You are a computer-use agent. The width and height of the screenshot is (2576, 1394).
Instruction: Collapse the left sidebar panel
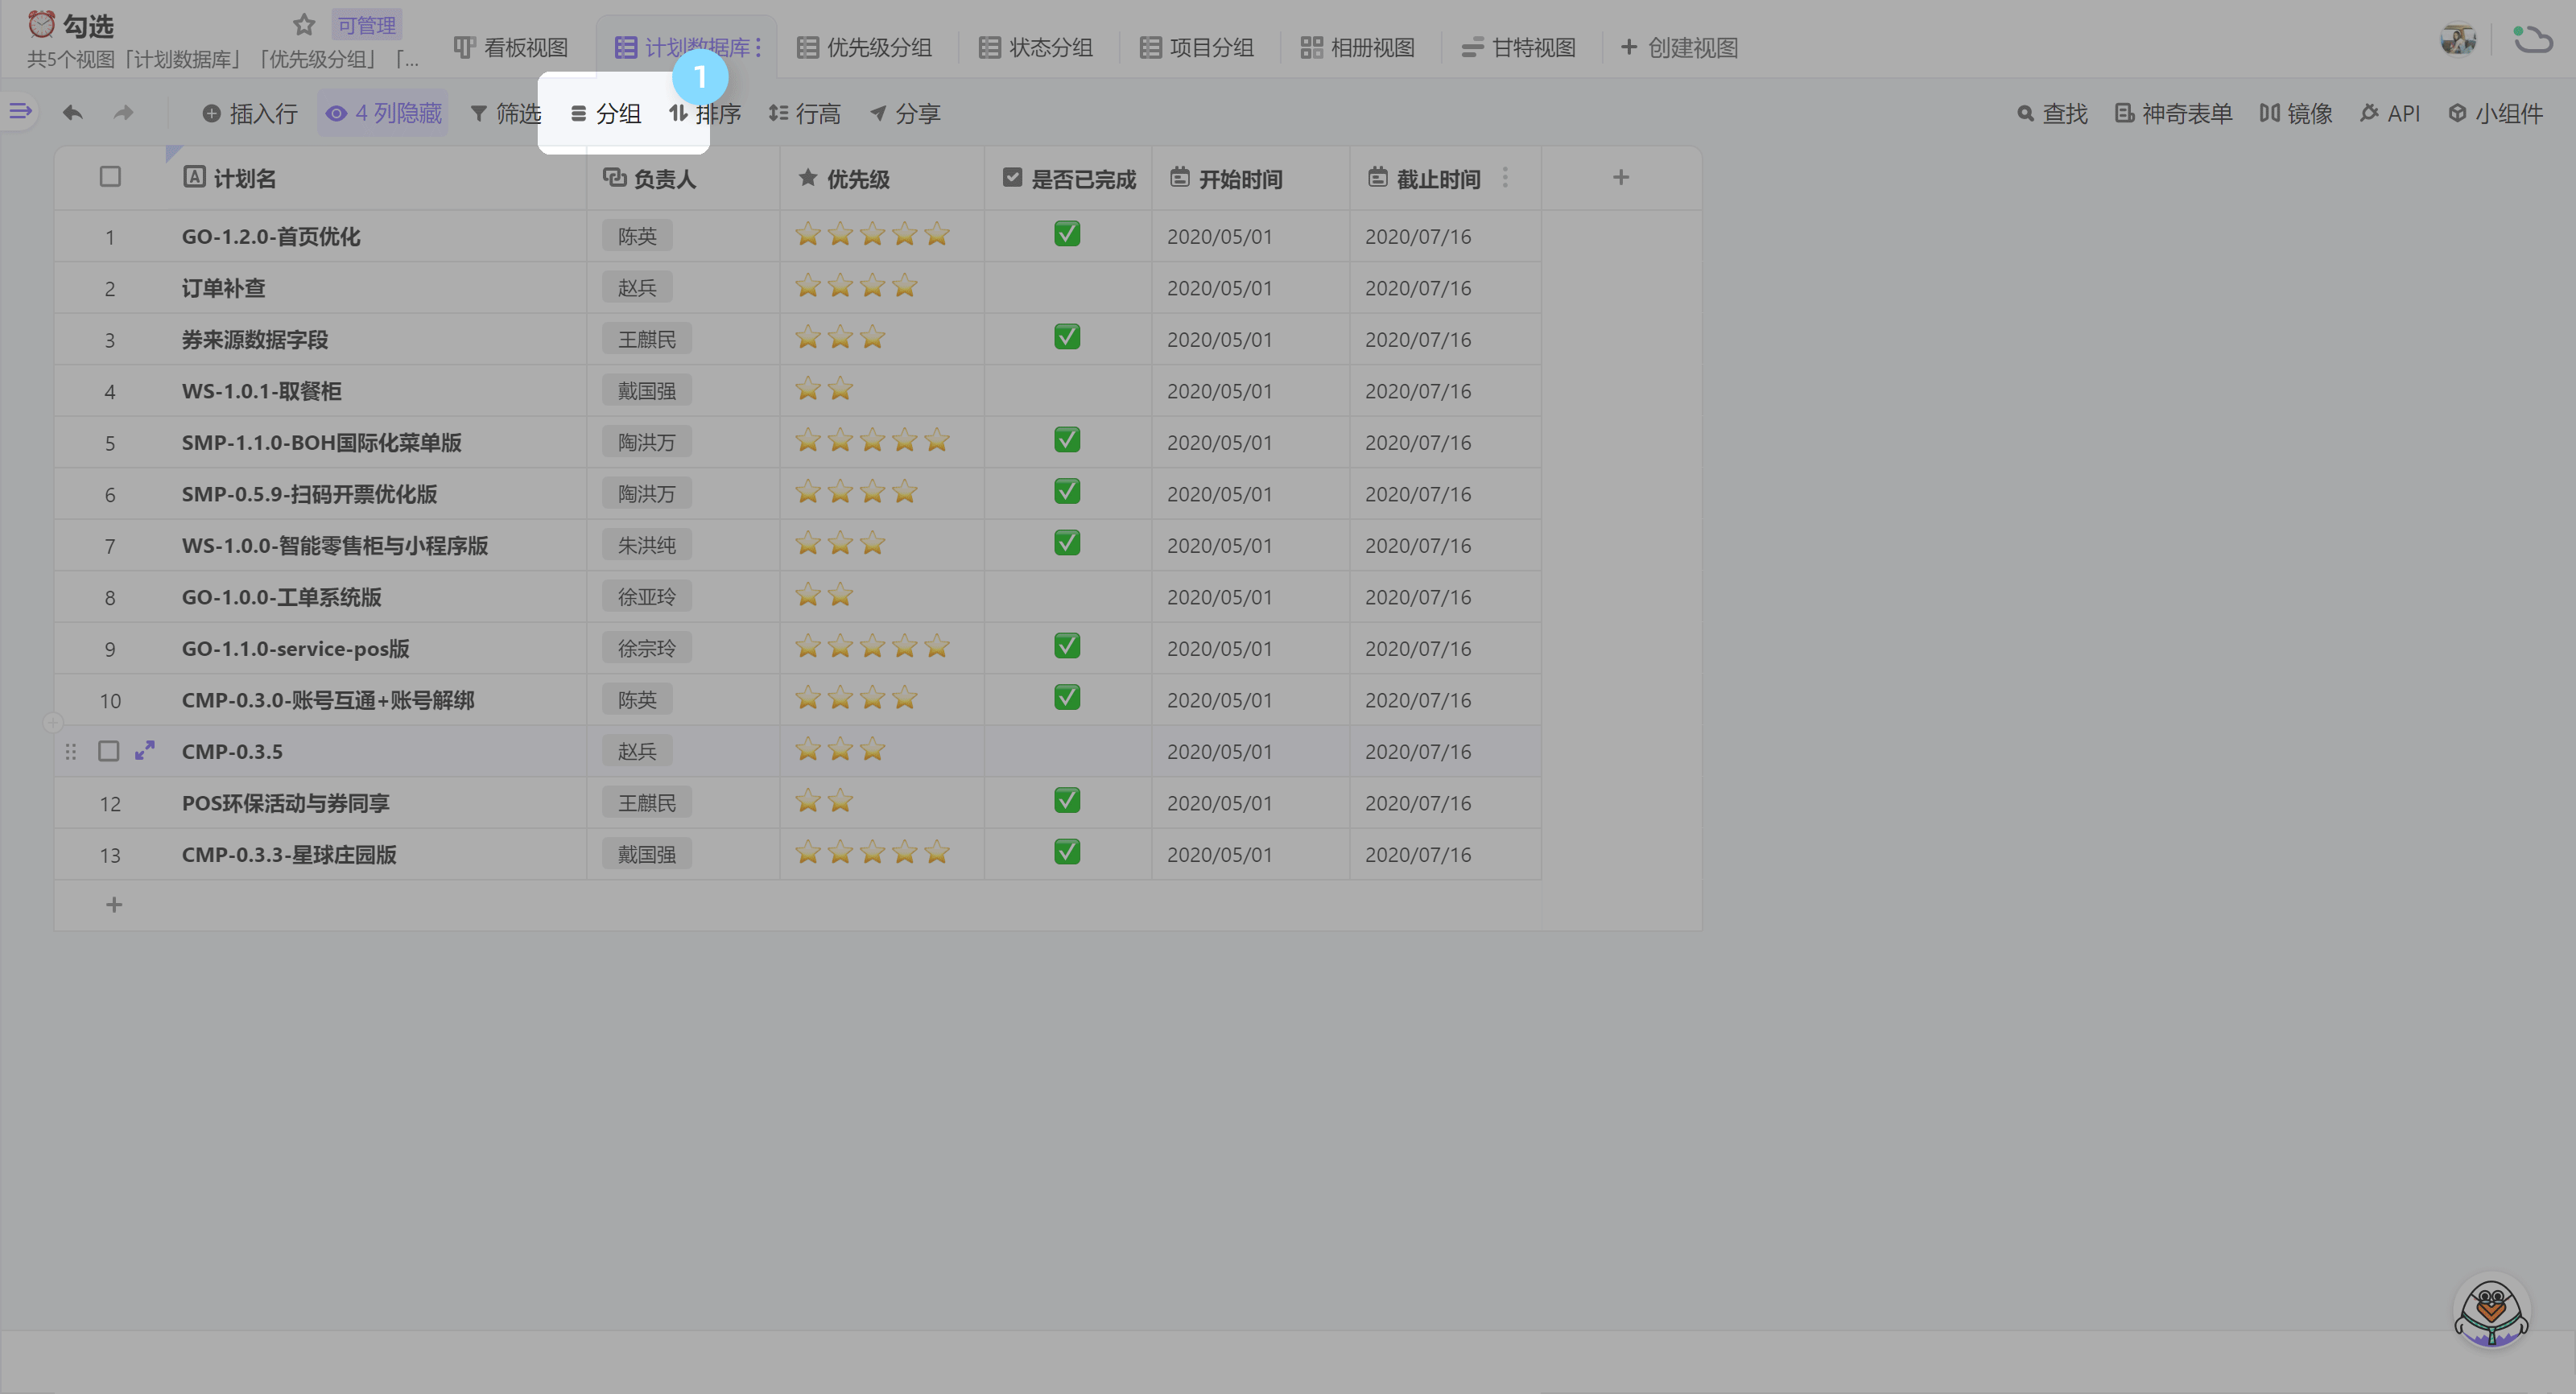tap(20, 111)
